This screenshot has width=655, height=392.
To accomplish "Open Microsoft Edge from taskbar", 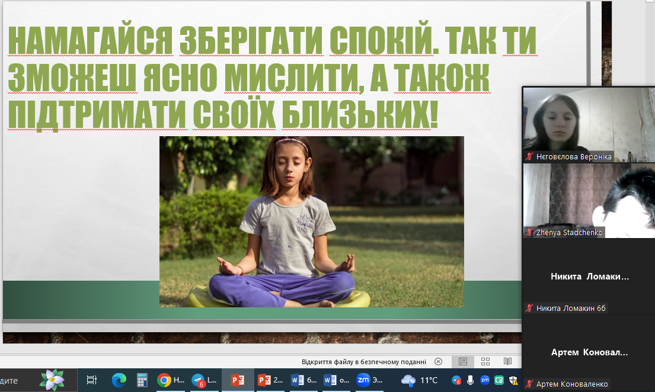I will [119, 380].
